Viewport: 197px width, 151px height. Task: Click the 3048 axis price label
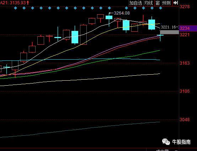click(185, 120)
